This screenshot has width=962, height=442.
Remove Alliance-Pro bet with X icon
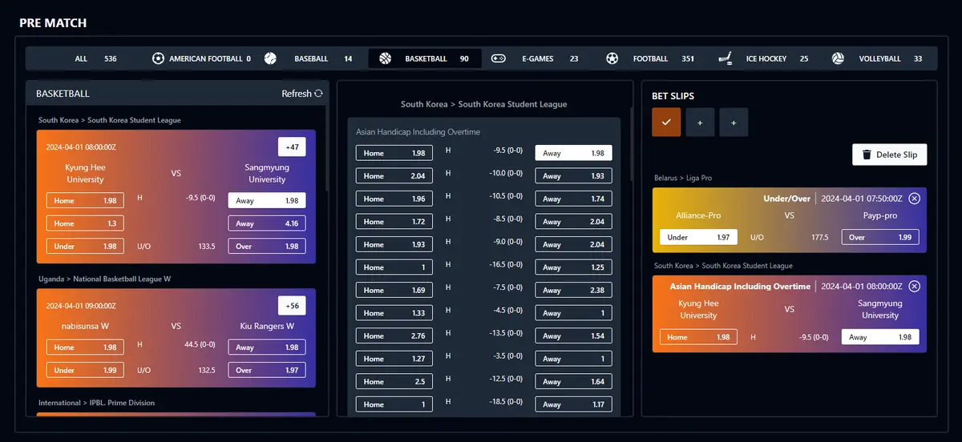click(x=915, y=198)
